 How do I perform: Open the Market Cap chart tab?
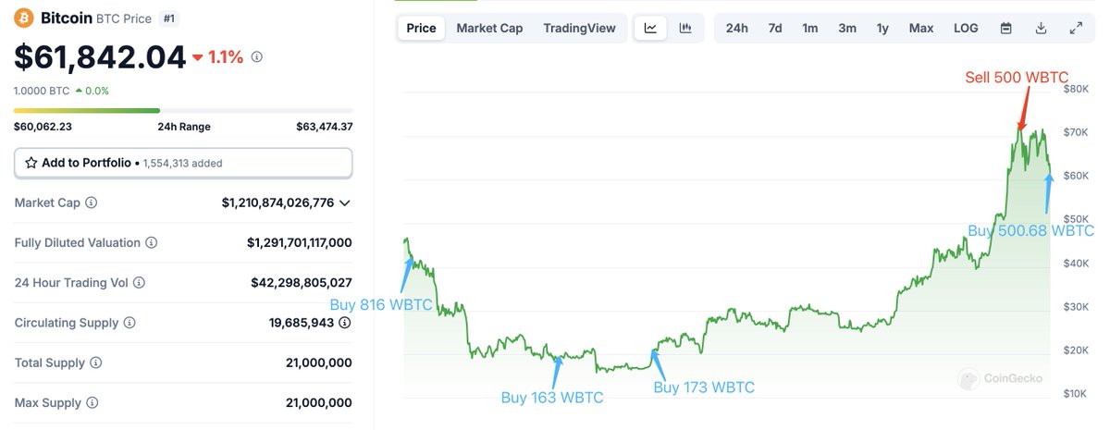[x=489, y=28]
